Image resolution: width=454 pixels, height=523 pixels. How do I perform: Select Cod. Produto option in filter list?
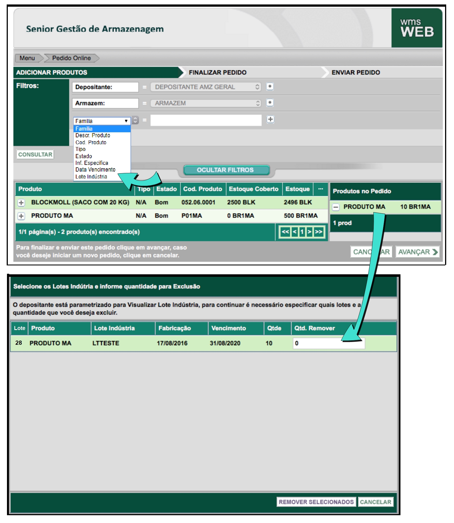[102, 142]
